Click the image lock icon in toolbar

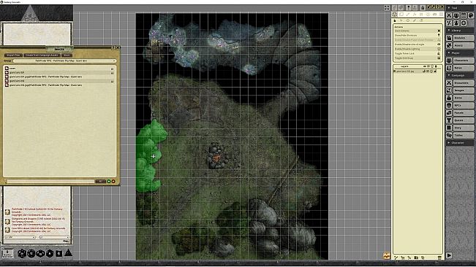(x=423, y=7)
